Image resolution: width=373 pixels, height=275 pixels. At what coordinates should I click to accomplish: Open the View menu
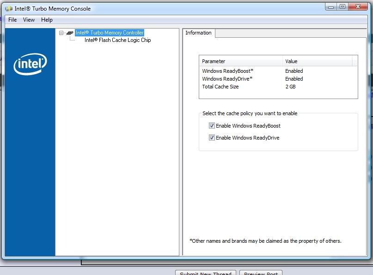(29, 20)
